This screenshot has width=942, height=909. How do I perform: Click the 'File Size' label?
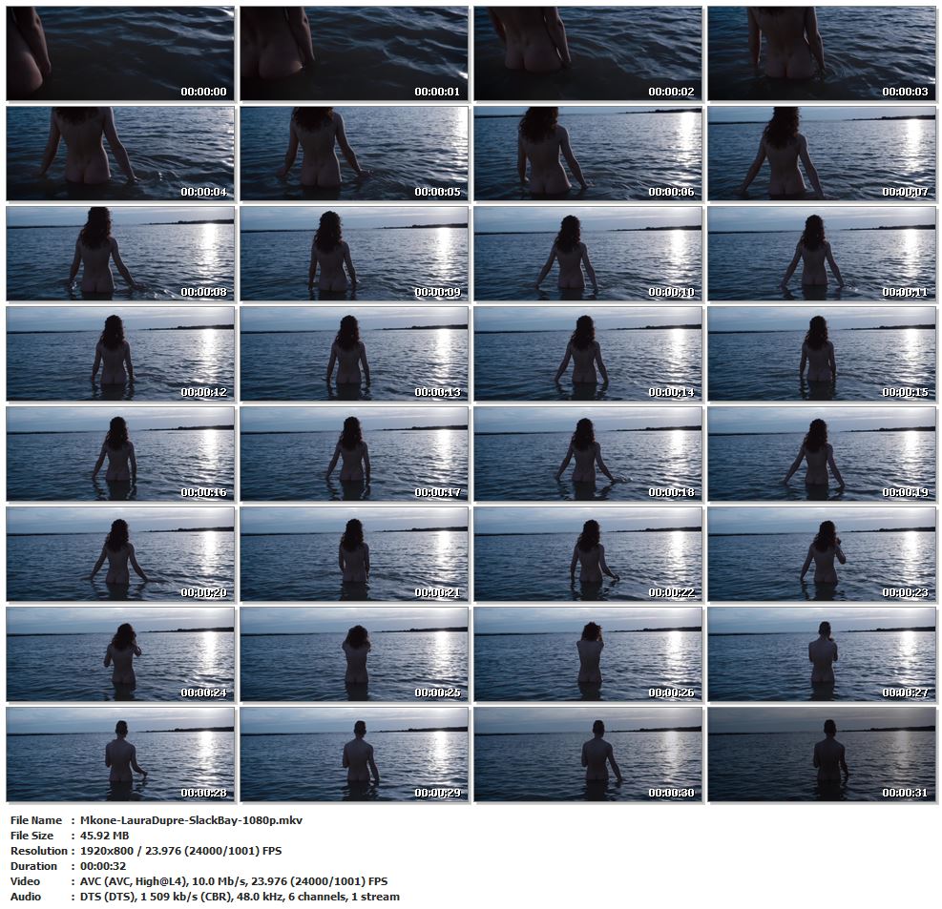click(31, 836)
